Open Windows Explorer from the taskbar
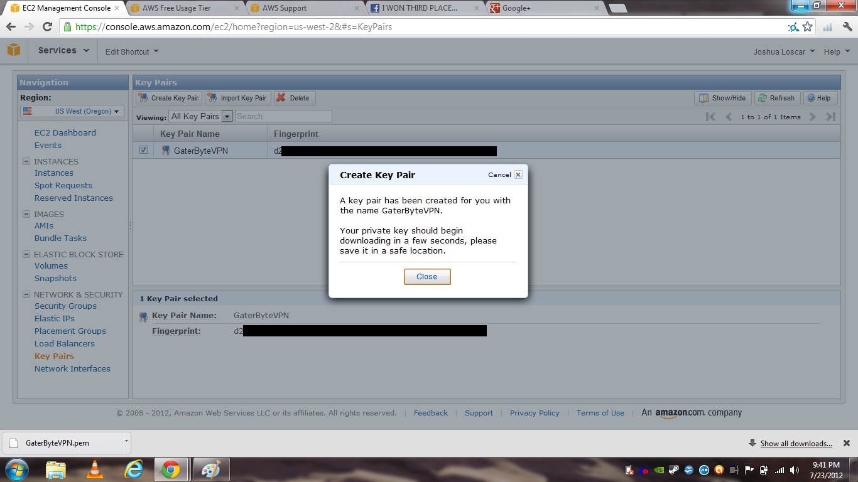This screenshot has width=858, height=482. [56, 469]
